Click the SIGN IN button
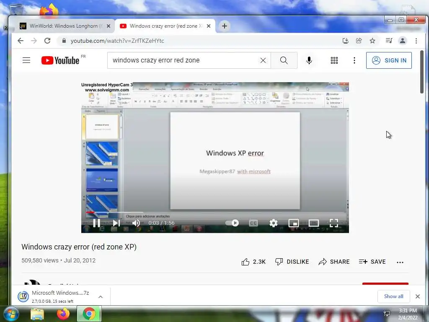Viewport: 429px width, 322px height. tap(389, 60)
